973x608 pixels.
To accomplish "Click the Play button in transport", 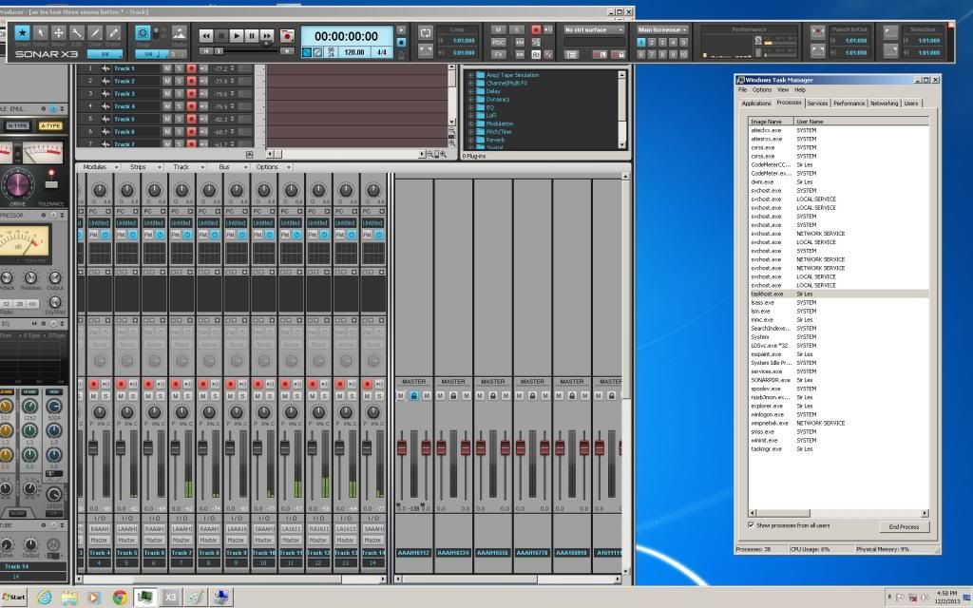I will (x=237, y=35).
